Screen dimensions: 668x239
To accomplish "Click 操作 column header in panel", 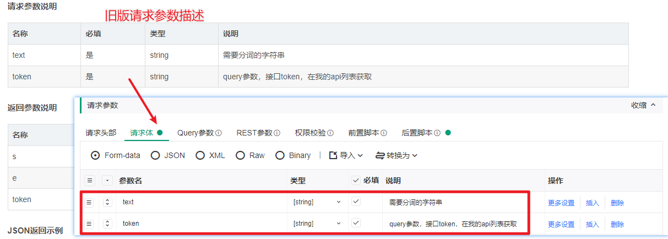I will point(556,181).
